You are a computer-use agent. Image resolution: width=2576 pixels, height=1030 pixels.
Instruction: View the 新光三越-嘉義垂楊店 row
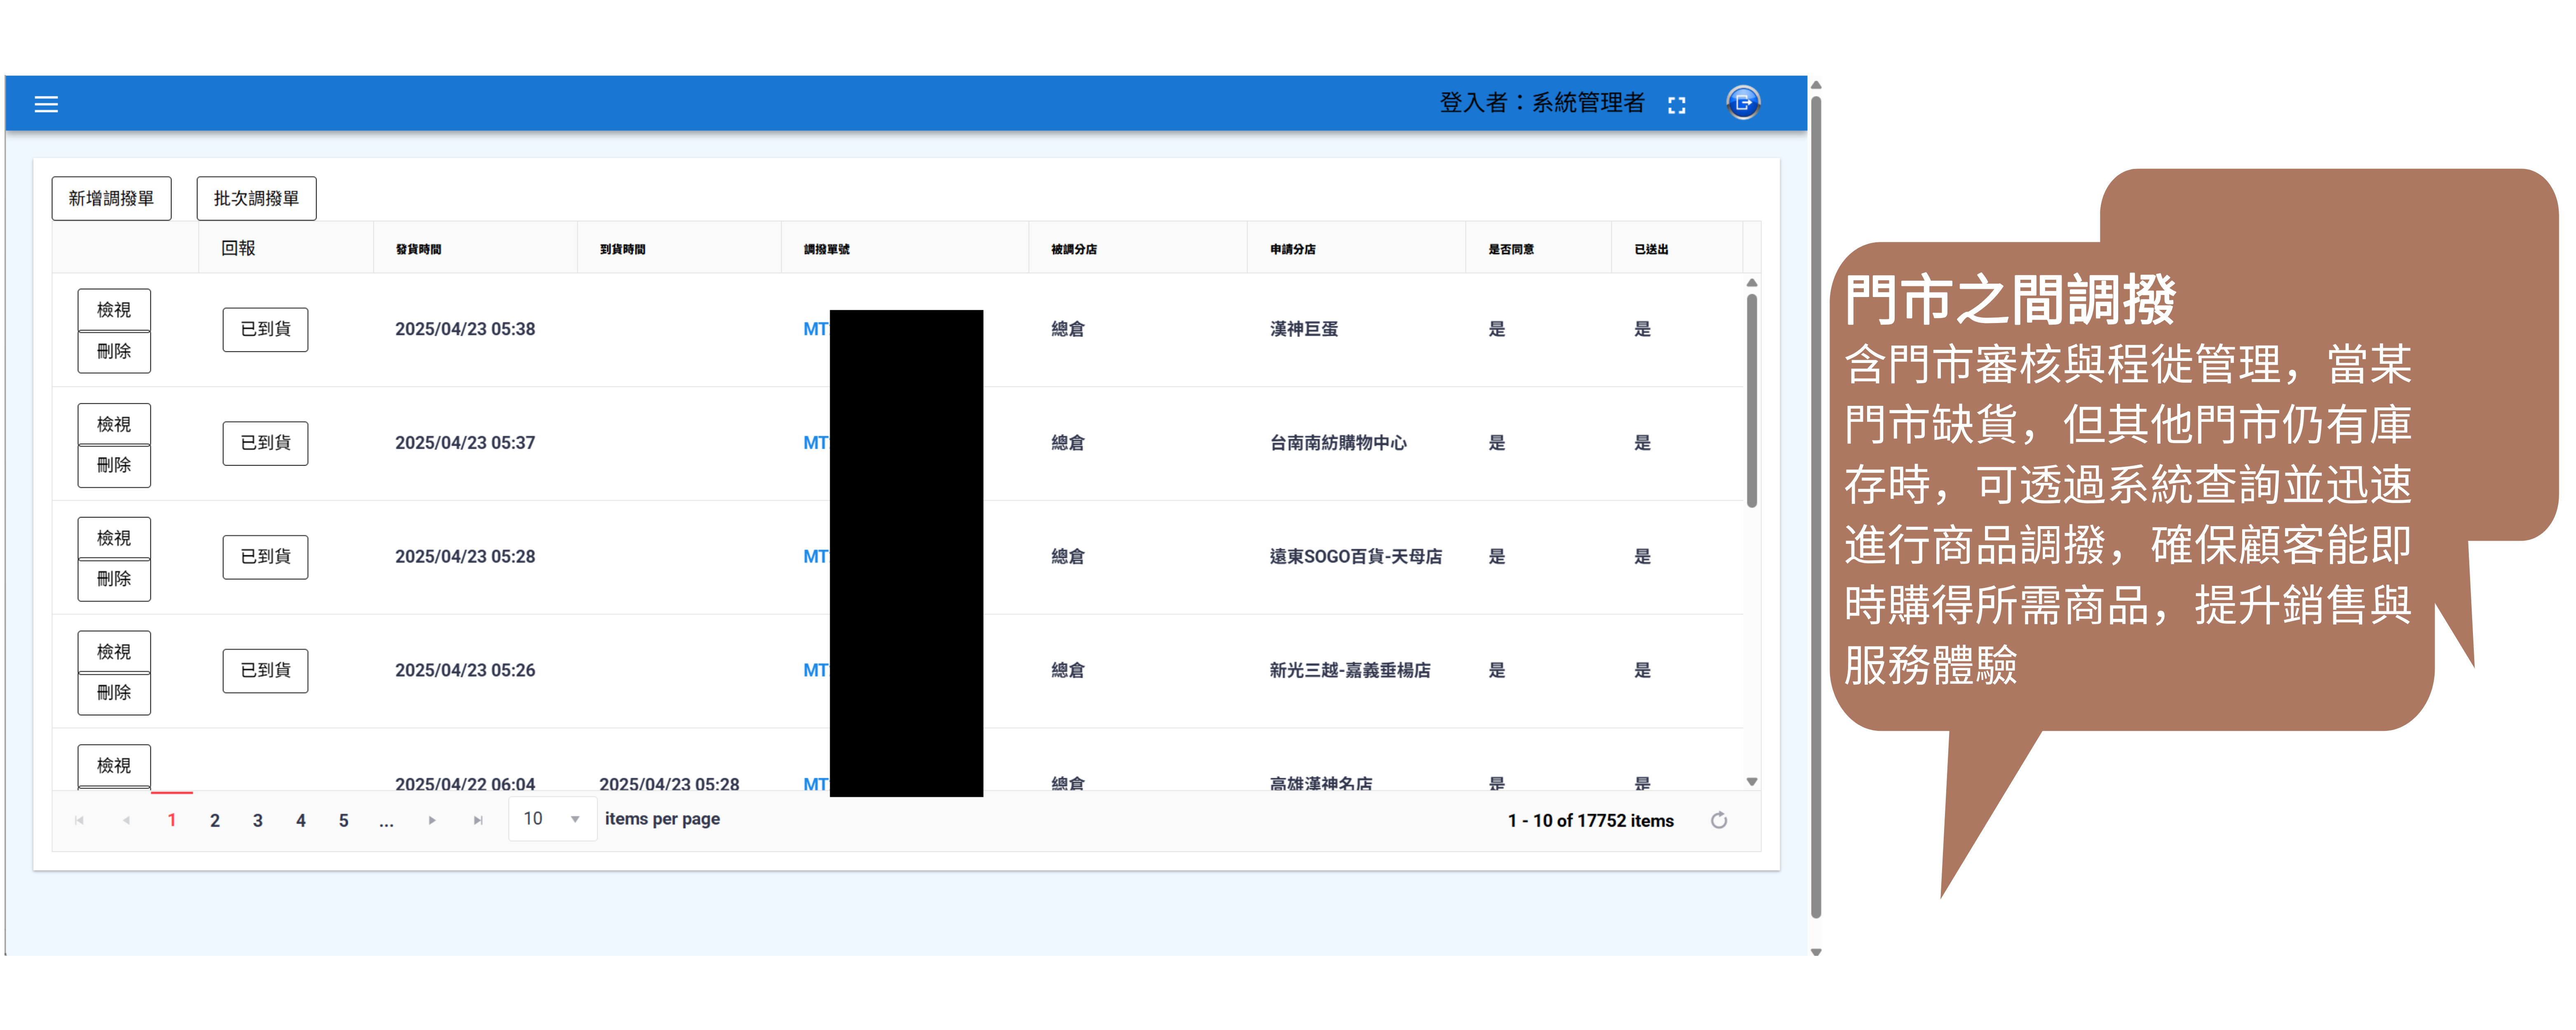point(114,652)
